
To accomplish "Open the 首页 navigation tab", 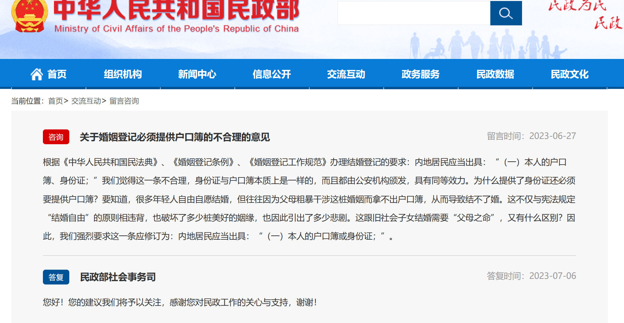I will (57, 74).
